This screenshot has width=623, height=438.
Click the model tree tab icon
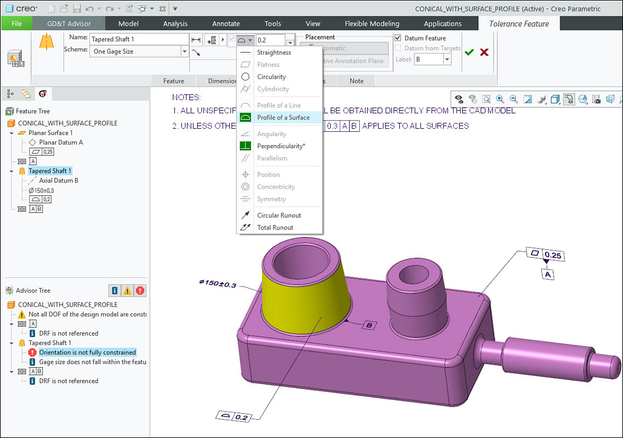pos(10,94)
